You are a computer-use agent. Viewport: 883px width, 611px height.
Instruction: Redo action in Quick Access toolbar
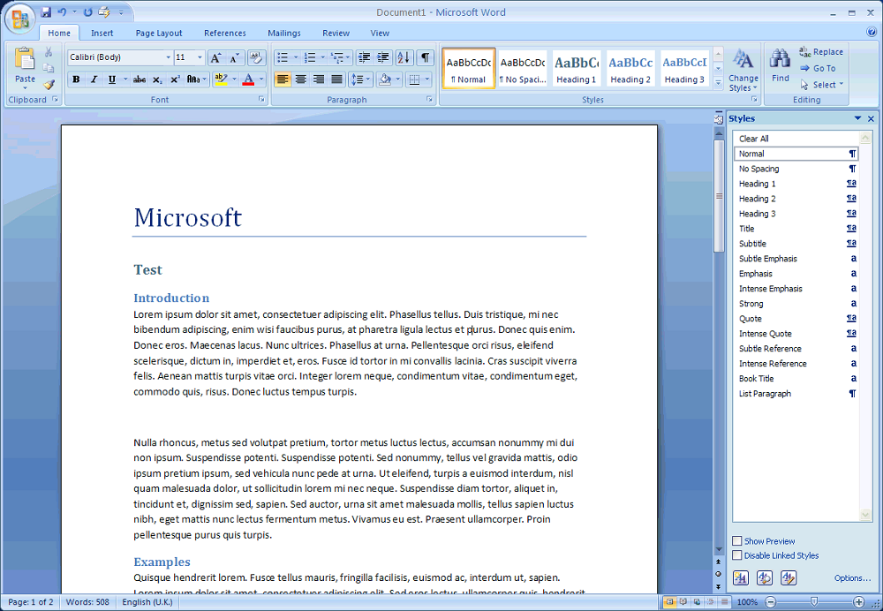coord(87,11)
